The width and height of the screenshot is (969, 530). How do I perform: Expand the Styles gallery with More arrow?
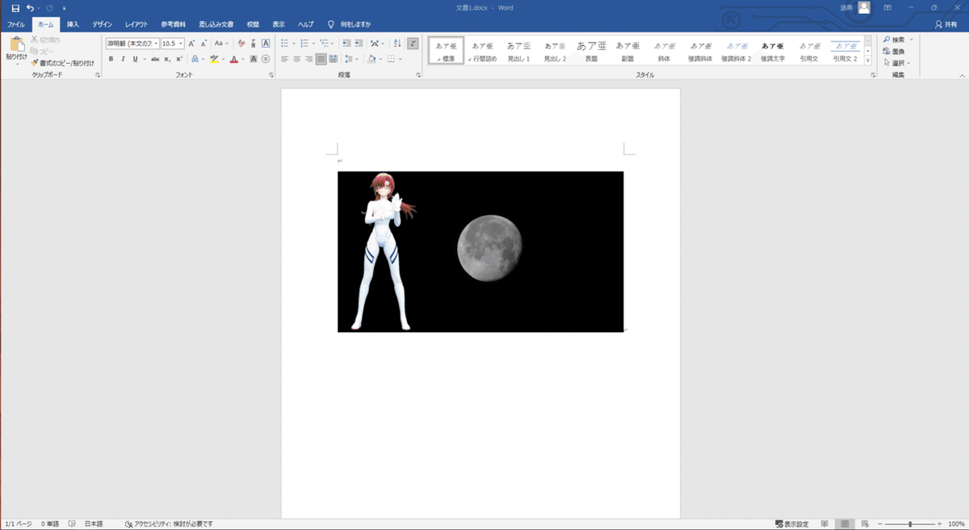coord(868,61)
